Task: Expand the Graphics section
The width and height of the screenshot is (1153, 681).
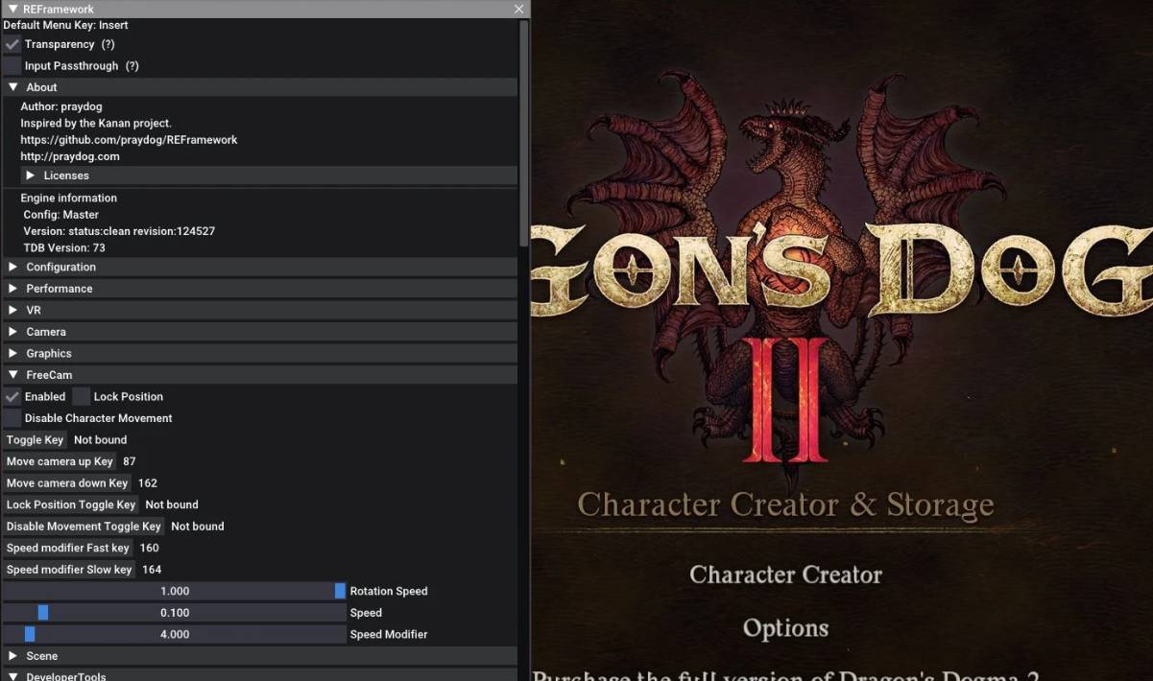Action: pos(260,353)
